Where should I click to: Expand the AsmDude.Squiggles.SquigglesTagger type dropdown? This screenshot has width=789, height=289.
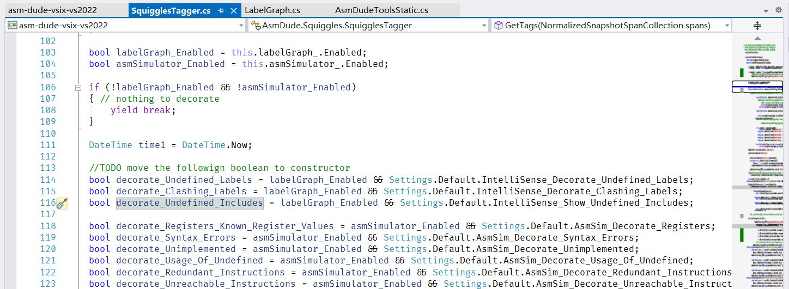tap(484, 26)
